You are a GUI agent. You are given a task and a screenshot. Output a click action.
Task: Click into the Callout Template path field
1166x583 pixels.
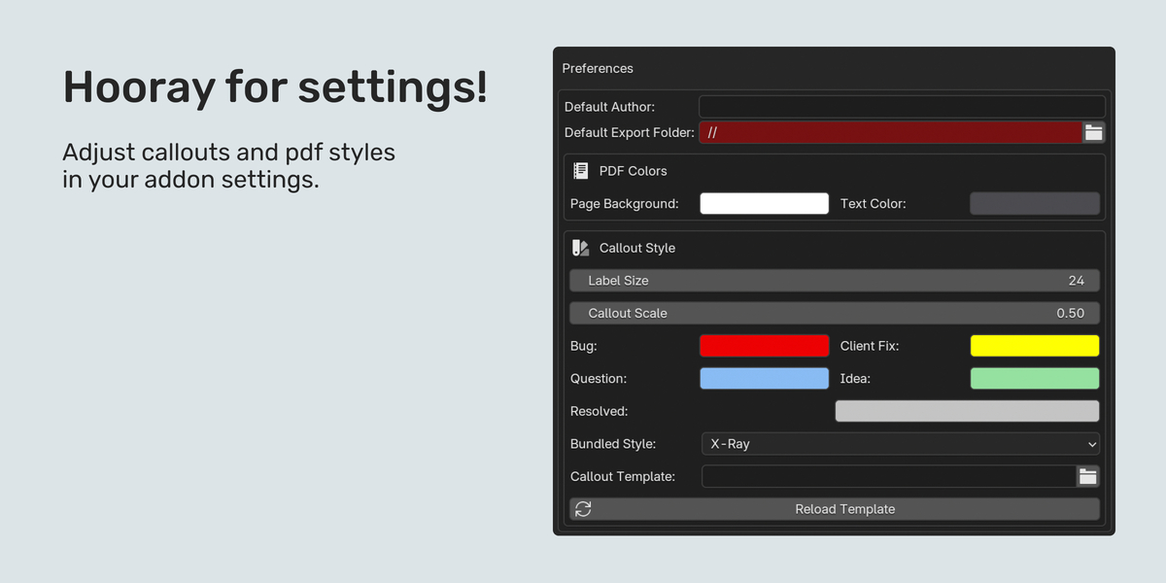tap(889, 476)
